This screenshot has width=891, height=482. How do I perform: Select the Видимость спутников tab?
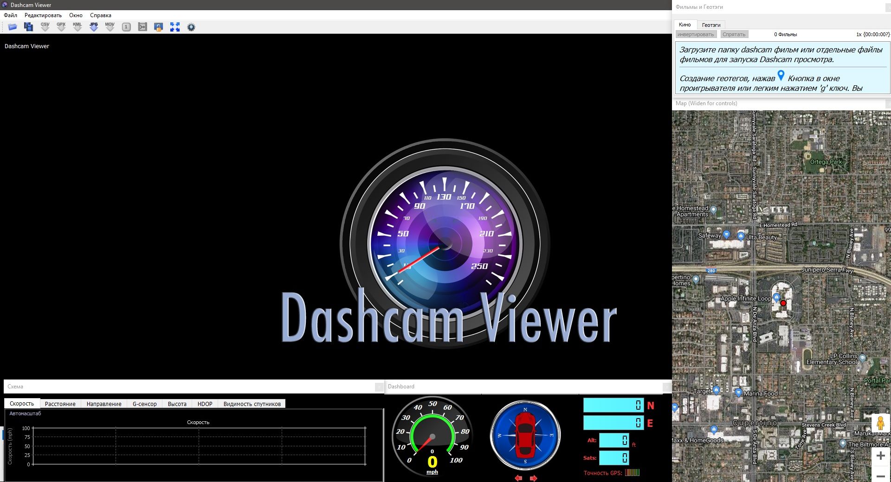252,404
